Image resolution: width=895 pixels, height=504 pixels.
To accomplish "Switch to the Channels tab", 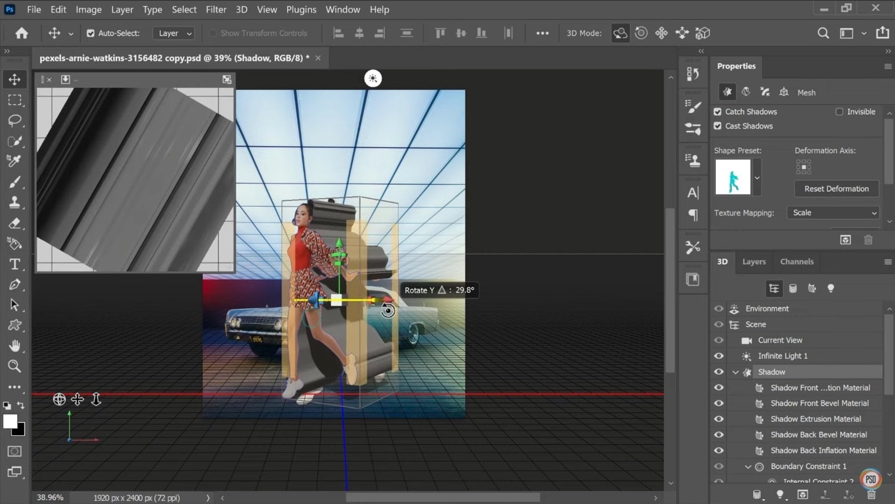I will pos(796,262).
